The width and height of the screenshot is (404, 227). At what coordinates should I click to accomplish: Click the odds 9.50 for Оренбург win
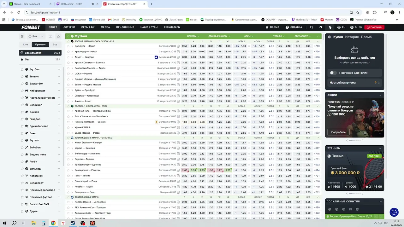pyautogui.click(x=185, y=46)
